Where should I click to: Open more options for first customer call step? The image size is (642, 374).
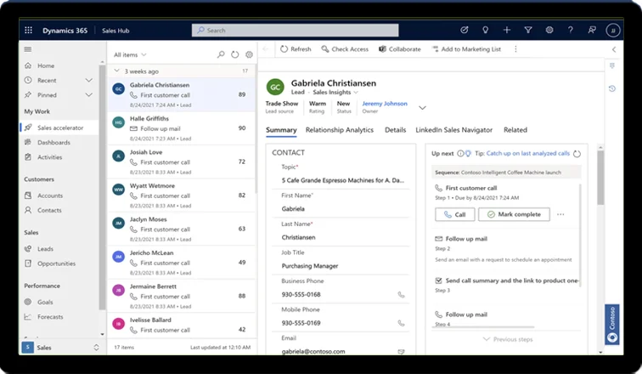(x=560, y=214)
